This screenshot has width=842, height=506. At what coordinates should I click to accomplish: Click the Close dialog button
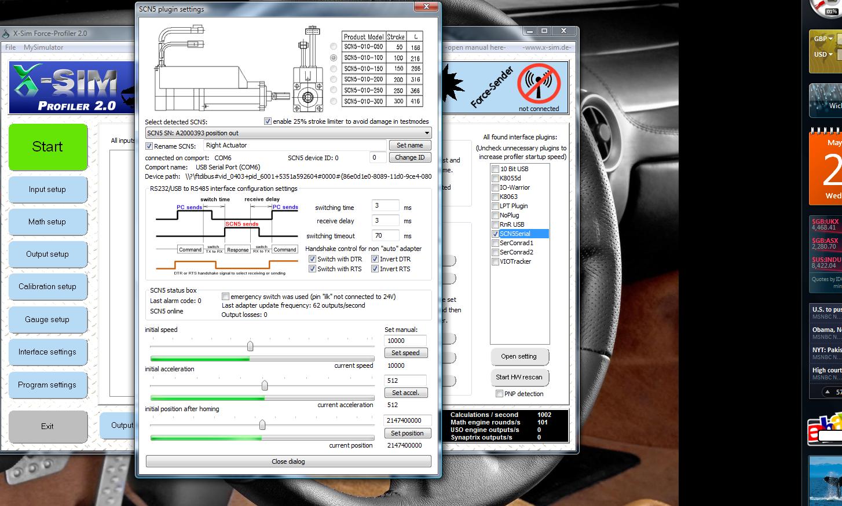pos(288,461)
